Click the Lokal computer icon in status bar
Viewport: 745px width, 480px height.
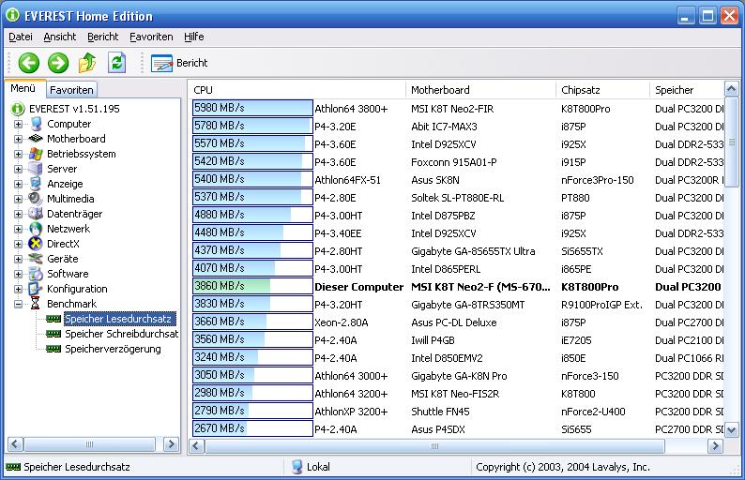coord(296,467)
